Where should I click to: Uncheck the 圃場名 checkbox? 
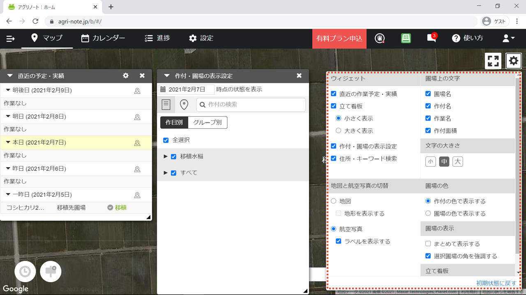point(428,94)
